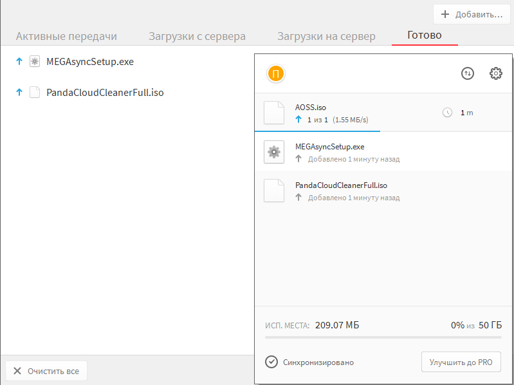Click the upload arrow beside MEGAsyncSetup.exe in list
Image resolution: width=514 pixels, height=385 pixels.
(x=19, y=62)
